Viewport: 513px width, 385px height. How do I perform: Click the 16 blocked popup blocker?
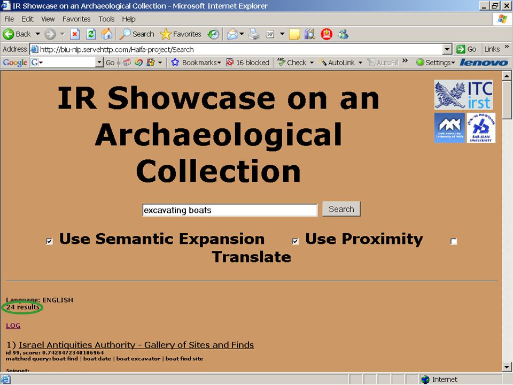[x=248, y=63]
